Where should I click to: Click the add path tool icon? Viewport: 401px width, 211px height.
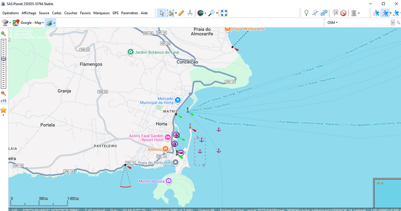315,13
